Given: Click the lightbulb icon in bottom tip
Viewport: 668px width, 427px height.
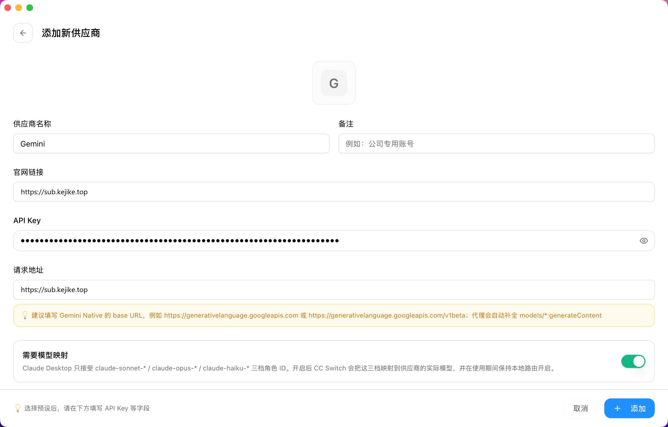Looking at the screenshot, I should click(x=18, y=408).
